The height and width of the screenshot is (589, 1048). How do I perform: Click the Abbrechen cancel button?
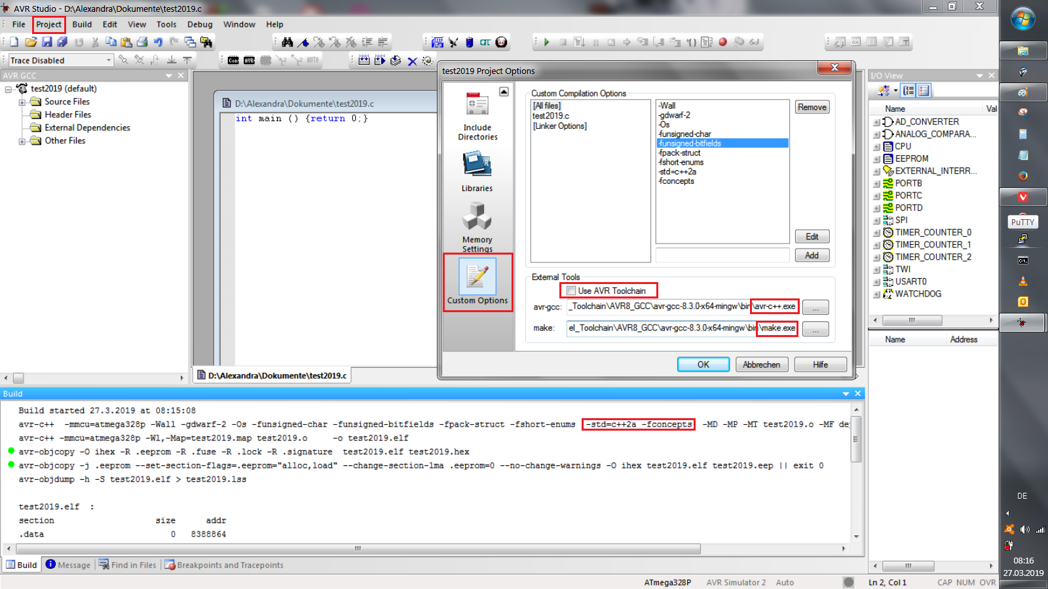(762, 365)
